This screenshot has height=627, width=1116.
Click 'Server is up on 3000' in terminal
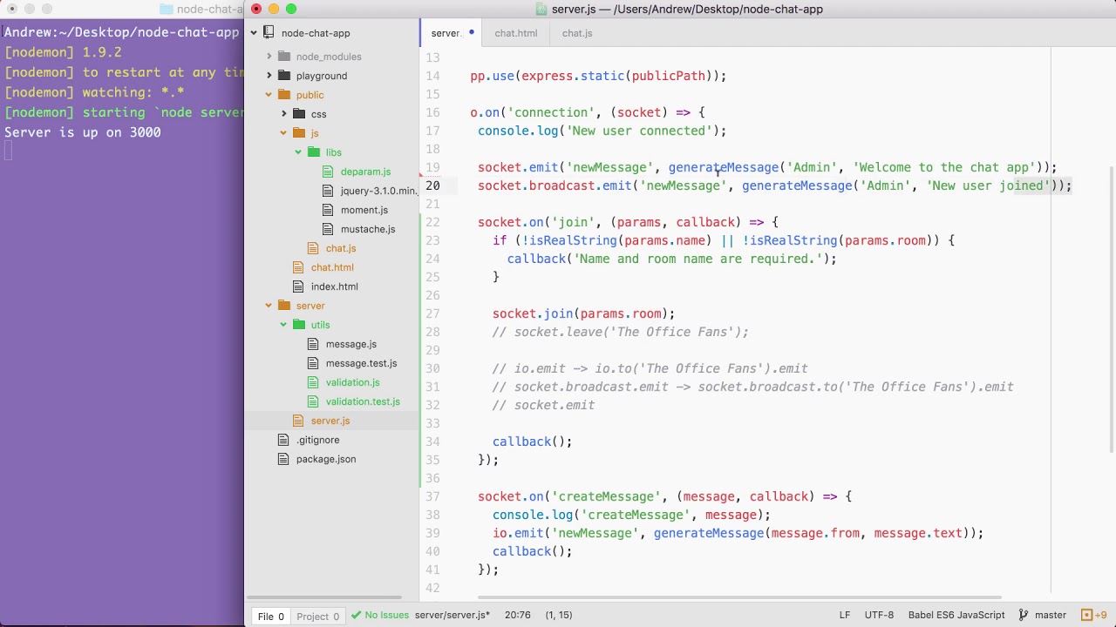click(83, 132)
